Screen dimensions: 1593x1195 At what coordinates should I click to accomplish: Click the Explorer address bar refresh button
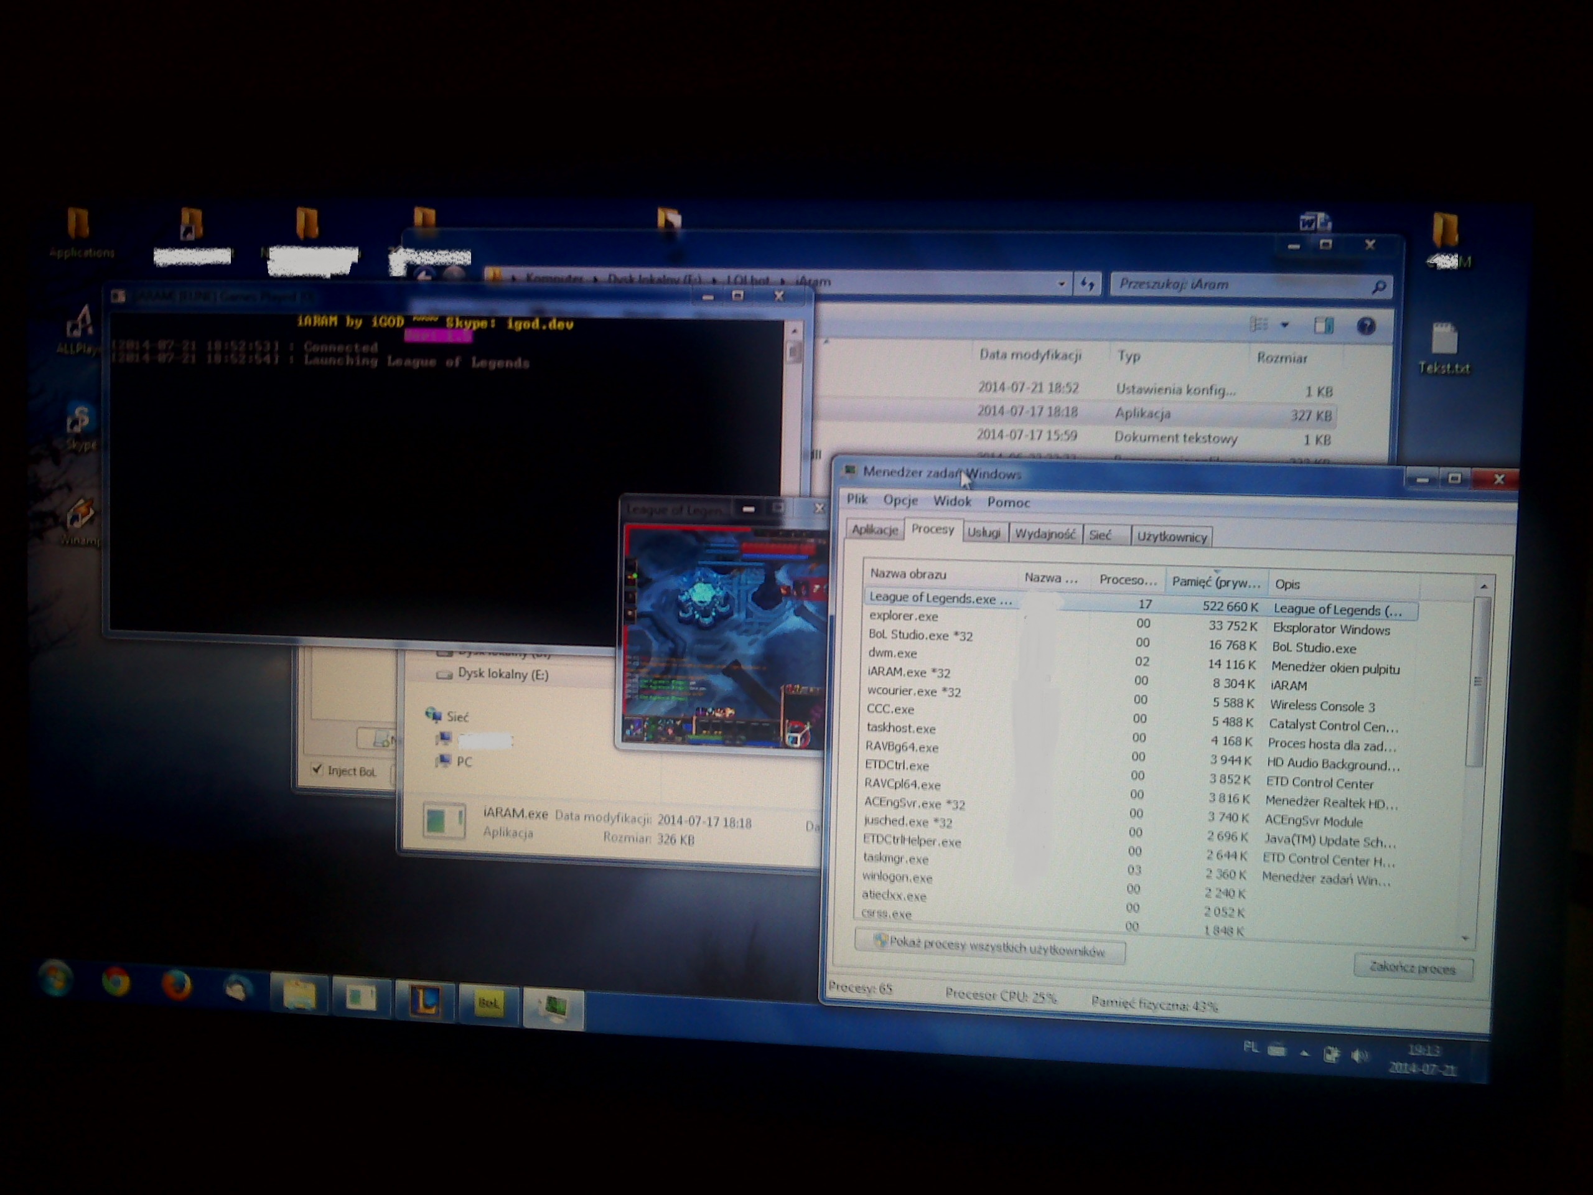pos(1086,284)
